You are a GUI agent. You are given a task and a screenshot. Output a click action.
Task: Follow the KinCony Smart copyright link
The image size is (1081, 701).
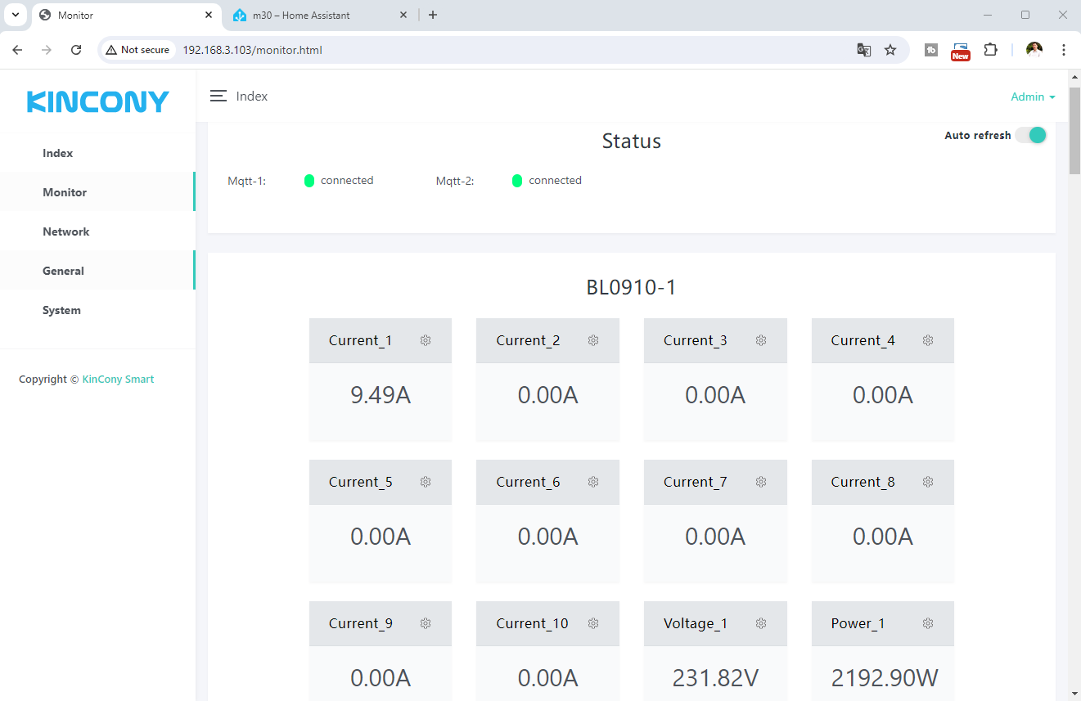(x=118, y=379)
